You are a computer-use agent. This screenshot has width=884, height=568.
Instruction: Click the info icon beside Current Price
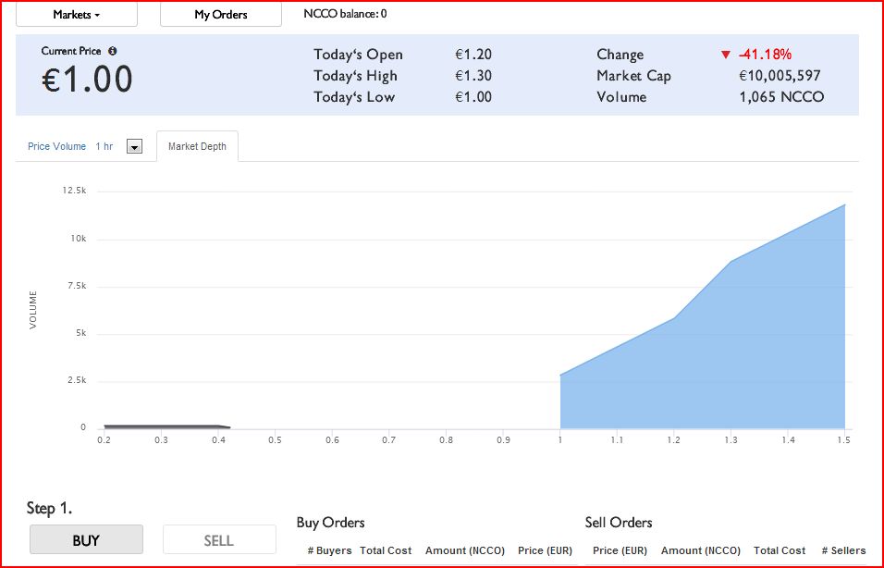(113, 52)
